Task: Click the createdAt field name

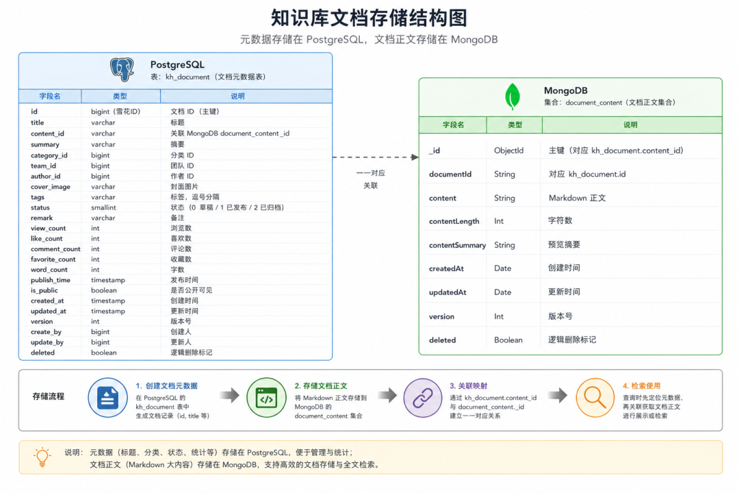Action: 446,268
